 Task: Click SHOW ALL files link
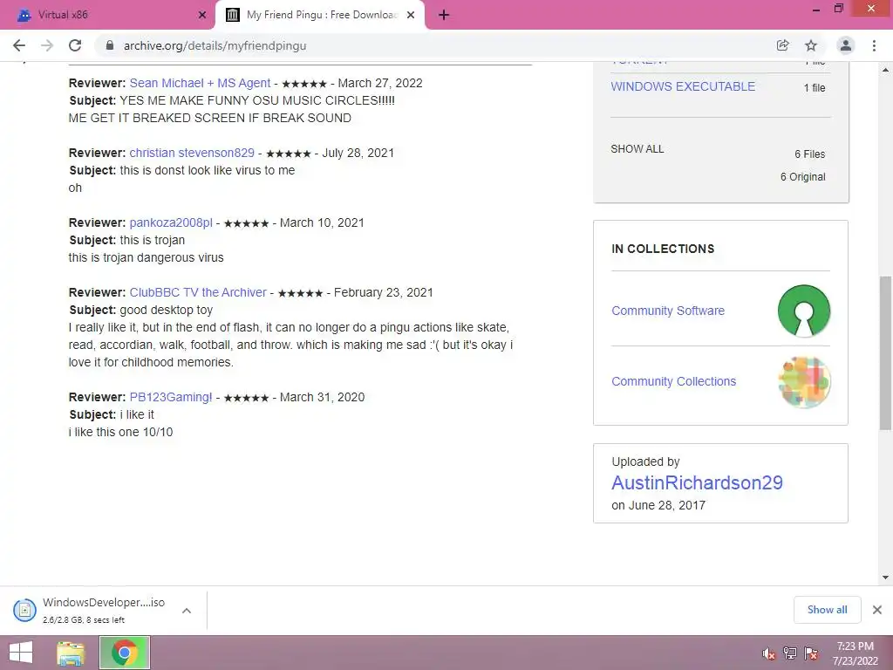(x=637, y=148)
